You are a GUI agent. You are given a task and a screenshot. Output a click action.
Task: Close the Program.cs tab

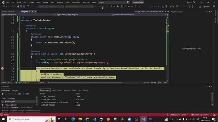tap(35, 12)
